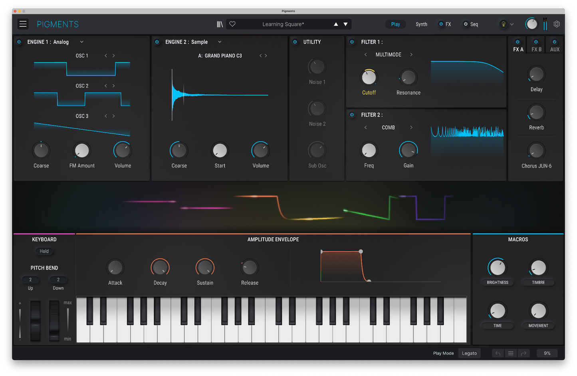Click the undo arrow in the bottom bar
The image size is (577, 376).
click(x=498, y=353)
